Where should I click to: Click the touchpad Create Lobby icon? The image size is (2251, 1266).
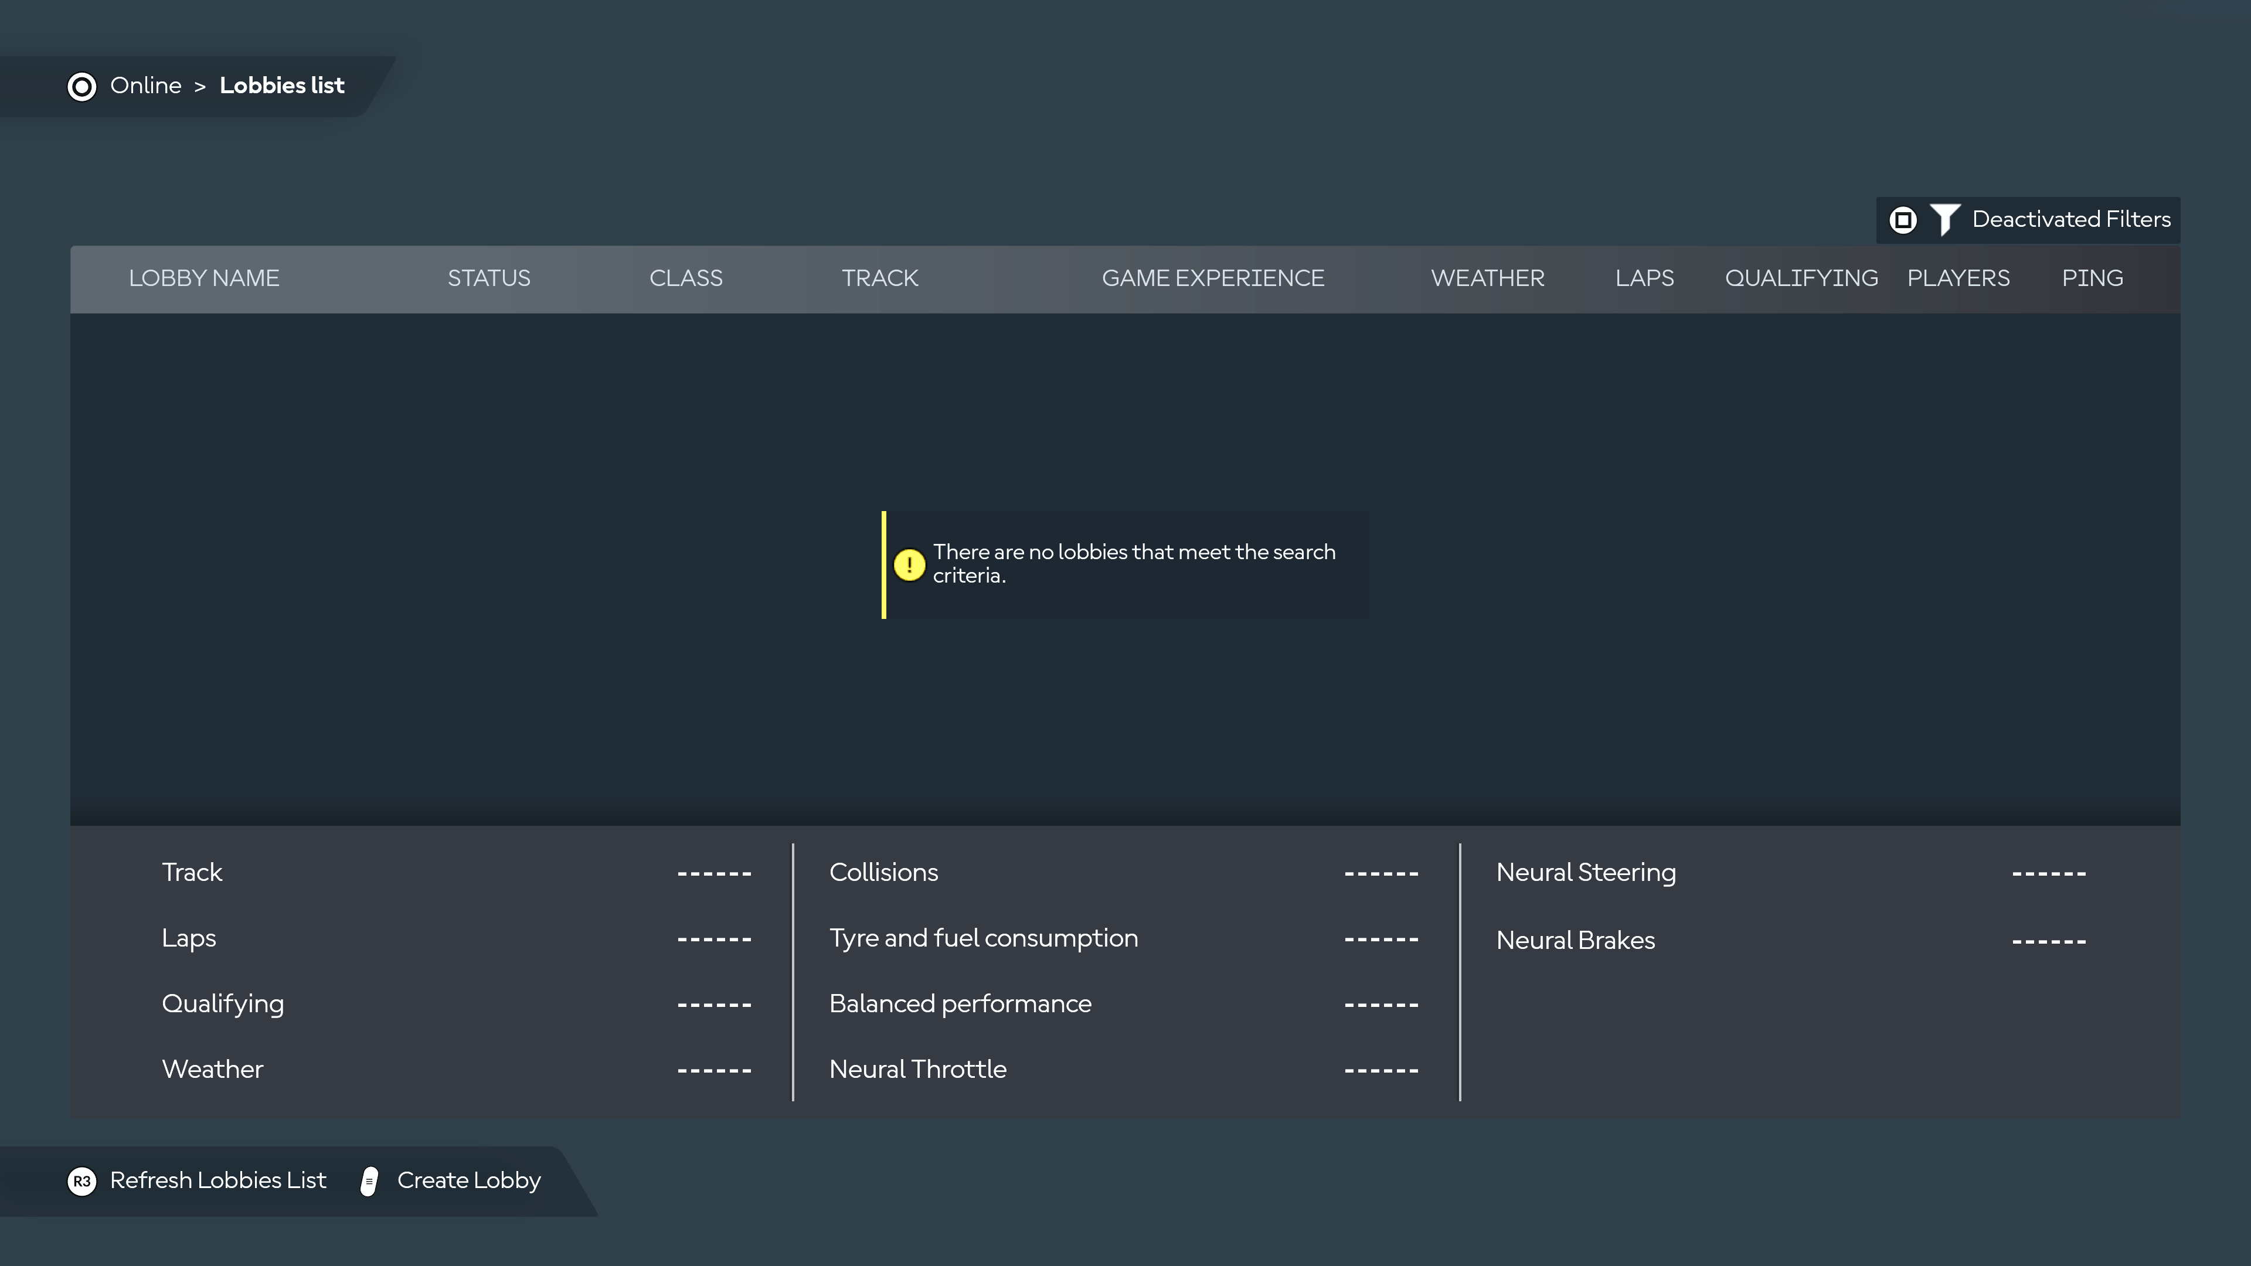click(x=369, y=1181)
